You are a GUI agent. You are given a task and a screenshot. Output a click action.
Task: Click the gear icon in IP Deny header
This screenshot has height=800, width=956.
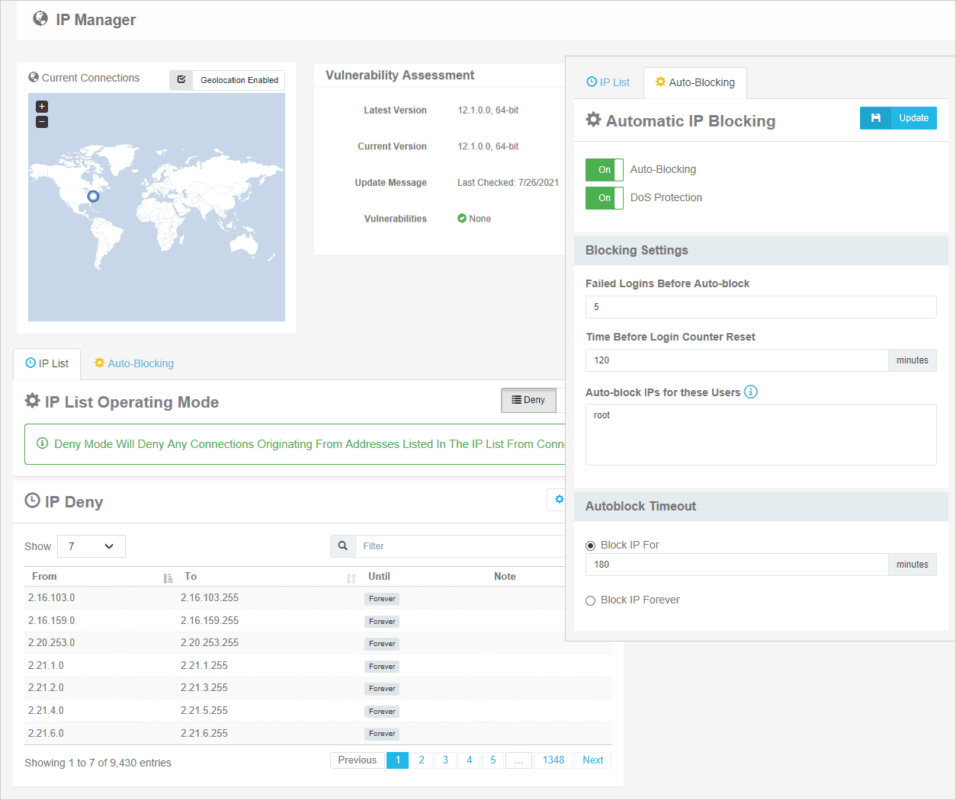click(x=559, y=500)
